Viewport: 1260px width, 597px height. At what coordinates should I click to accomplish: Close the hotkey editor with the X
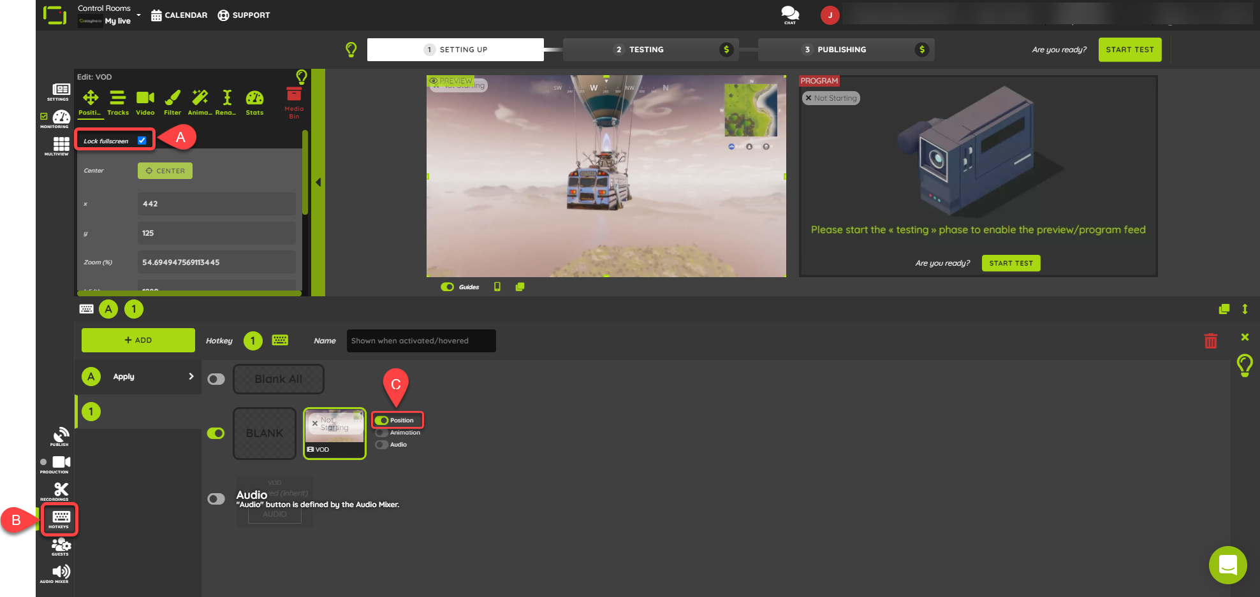point(1245,337)
